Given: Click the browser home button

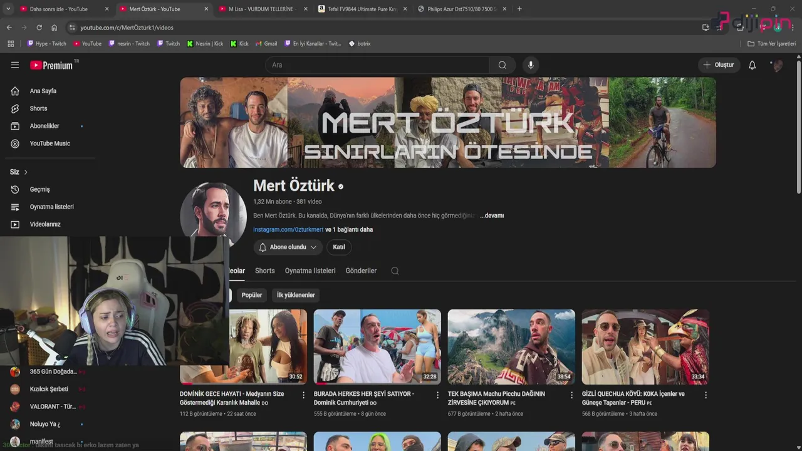Looking at the screenshot, I should point(54,28).
